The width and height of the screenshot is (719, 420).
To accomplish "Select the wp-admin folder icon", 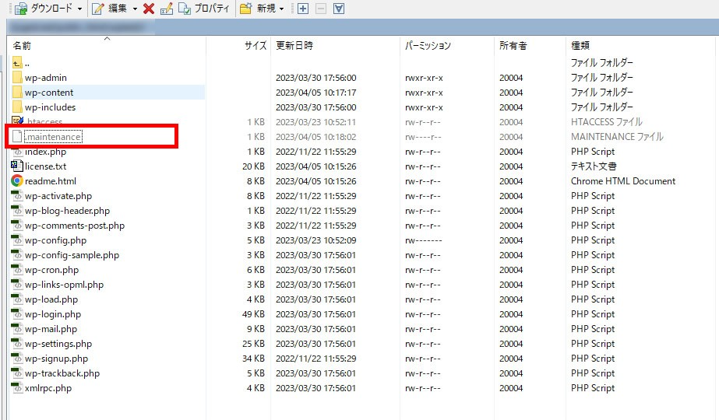I will tap(17, 78).
